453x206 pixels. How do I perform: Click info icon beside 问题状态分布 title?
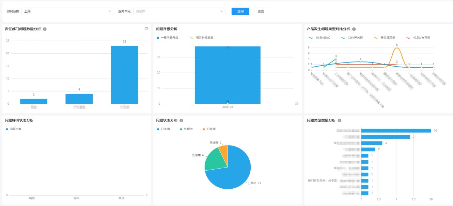[181, 120]
